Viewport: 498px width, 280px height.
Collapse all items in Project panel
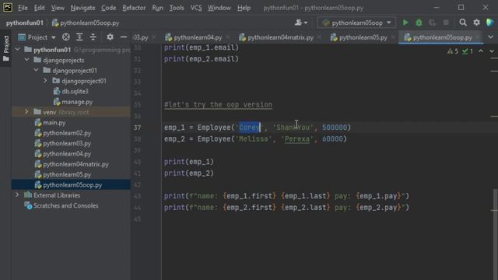tap(93, 37)
